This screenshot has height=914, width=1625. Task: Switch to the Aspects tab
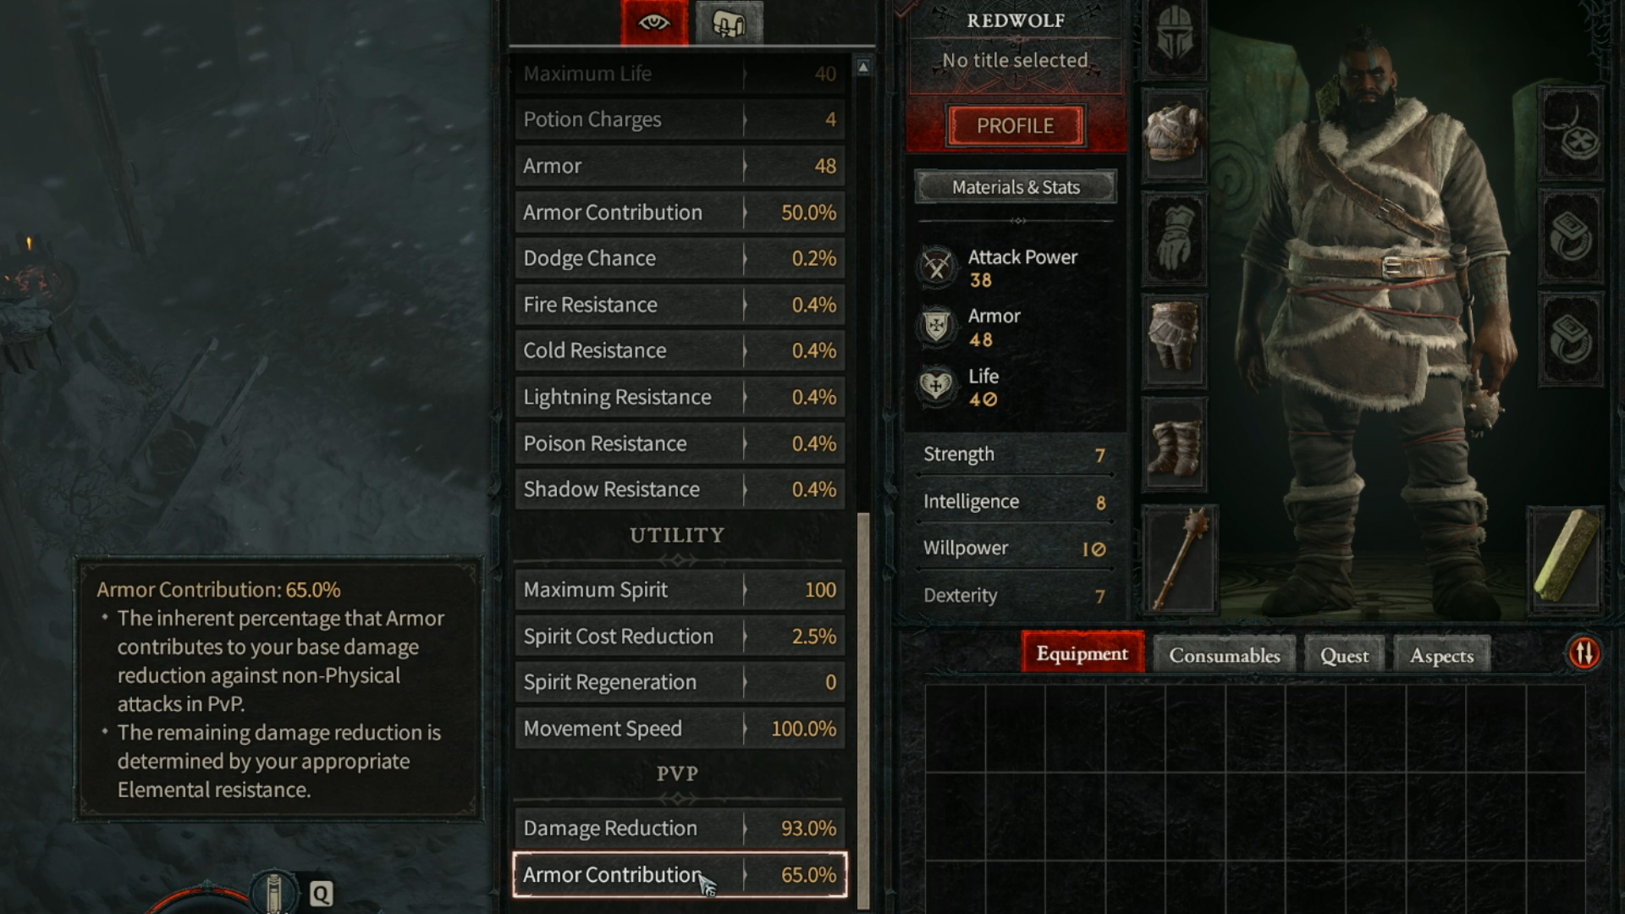[1440, 655]
